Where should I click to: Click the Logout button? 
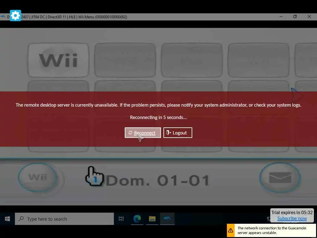click(178, 133)
